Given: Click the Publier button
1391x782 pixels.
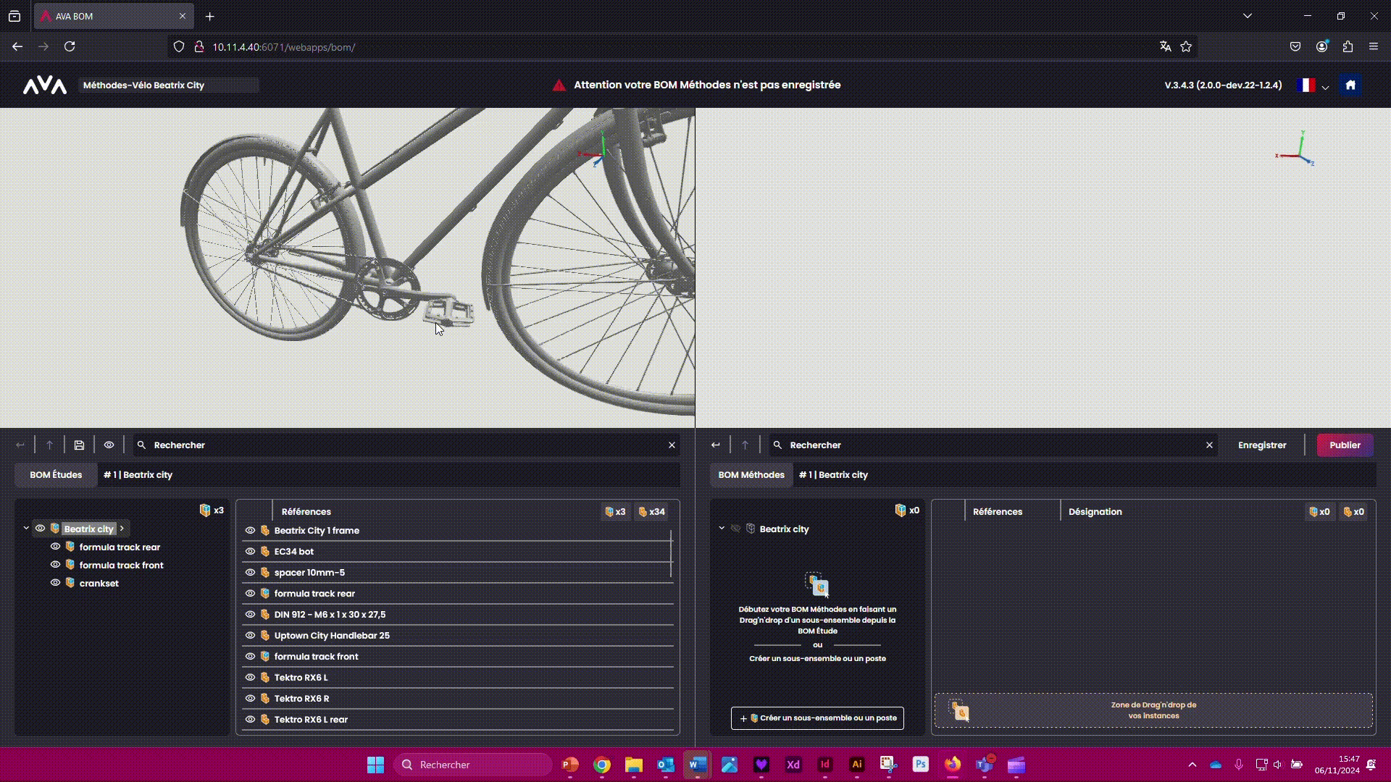Looking at the screenshot, I should 1344,445.
